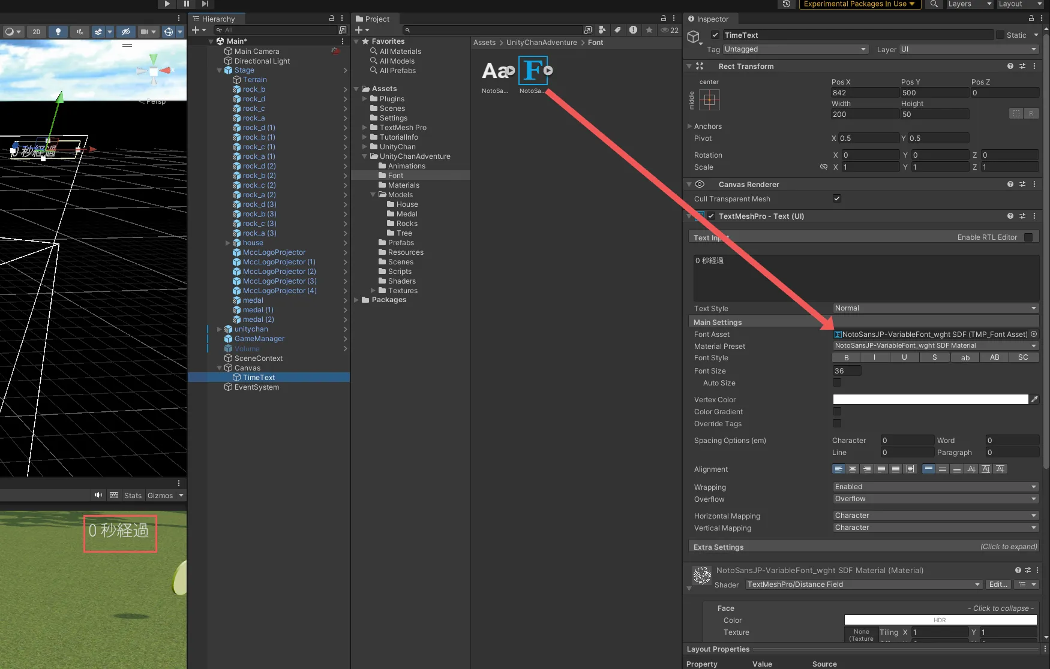Open the global search magnifier icon
Screen dimensions: 1050x669
934,4
